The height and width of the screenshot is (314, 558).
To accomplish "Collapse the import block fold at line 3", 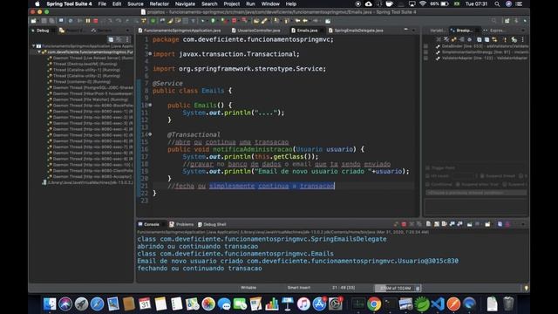I will (x=150, y=54).
